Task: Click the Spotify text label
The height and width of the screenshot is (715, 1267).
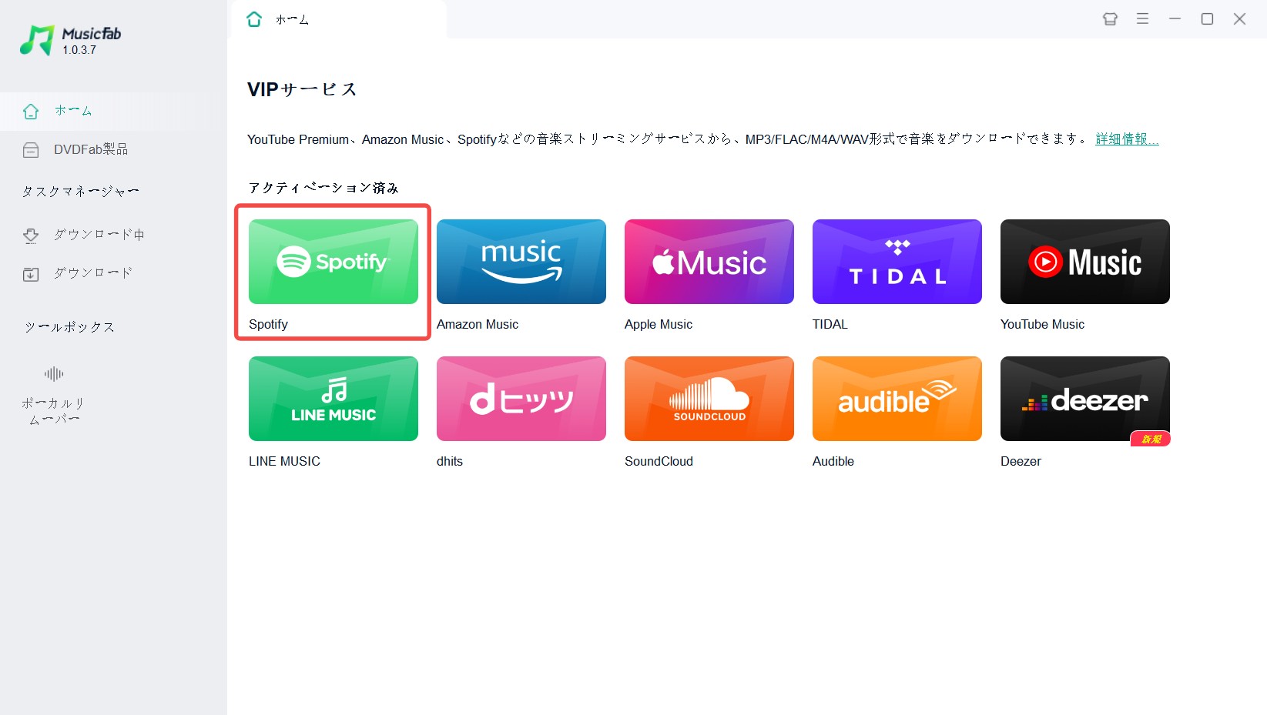Action: [x=268, y=324]
